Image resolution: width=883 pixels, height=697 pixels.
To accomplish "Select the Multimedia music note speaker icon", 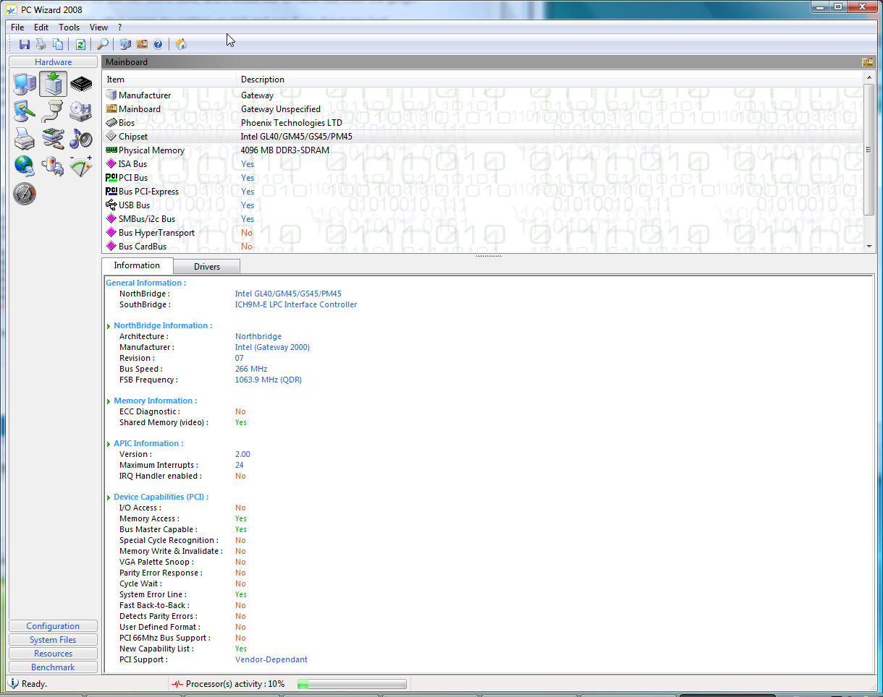I will (81, 139).
